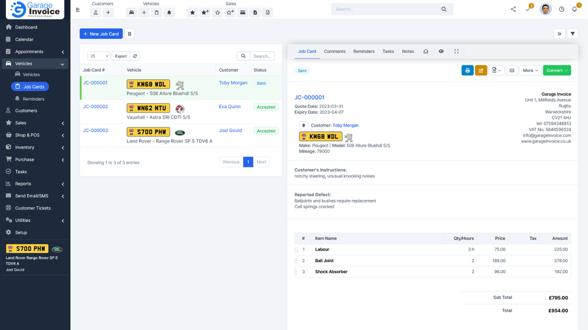Image resolution: width=588 pixels, height=330 pixels.
Task: Toggle the sidebar hamburger menu
Action: pos(77,10)
